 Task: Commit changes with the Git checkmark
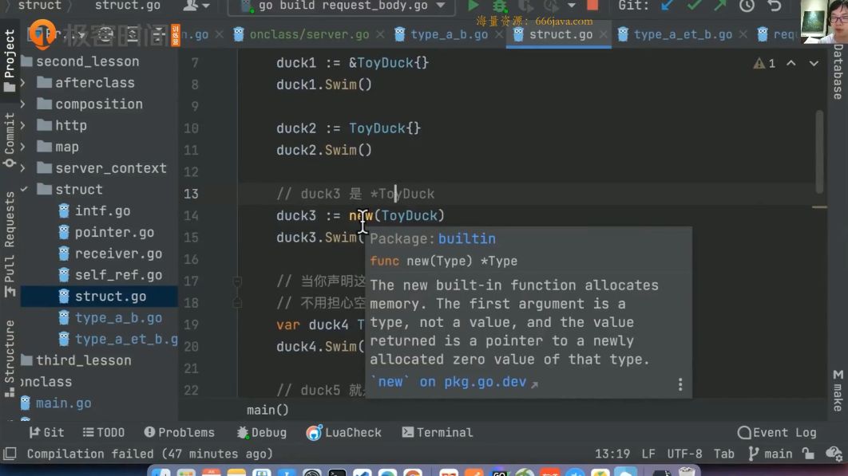pos(694,6)
